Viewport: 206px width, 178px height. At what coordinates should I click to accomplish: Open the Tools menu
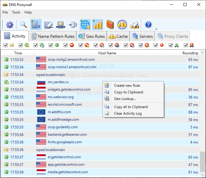click(x=16, y=12)
